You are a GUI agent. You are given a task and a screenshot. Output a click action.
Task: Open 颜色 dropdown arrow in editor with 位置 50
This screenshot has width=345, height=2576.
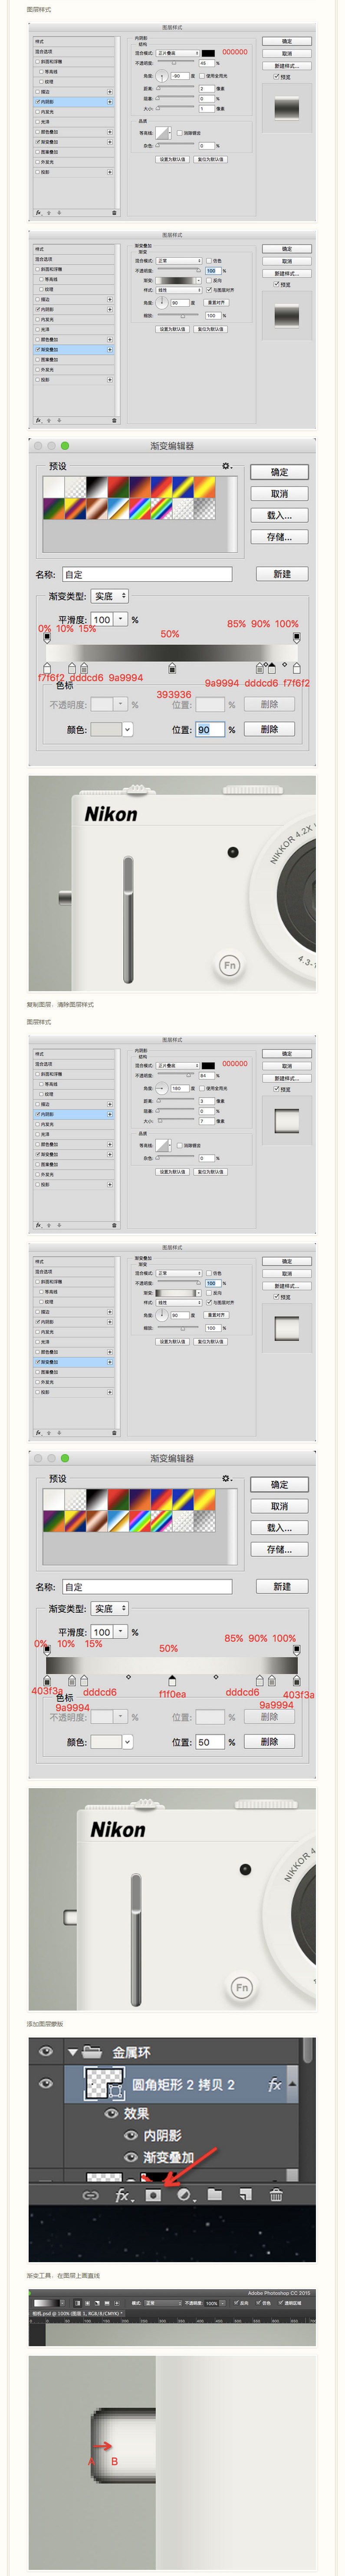point(127,1741)
